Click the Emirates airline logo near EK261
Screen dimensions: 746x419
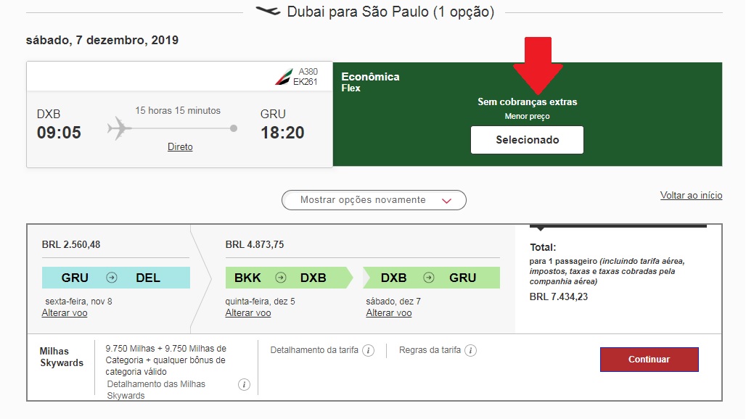point(284,77)
